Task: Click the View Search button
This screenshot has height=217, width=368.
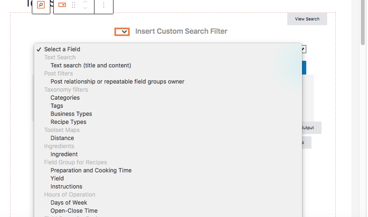Action: [x=307, y=19]
